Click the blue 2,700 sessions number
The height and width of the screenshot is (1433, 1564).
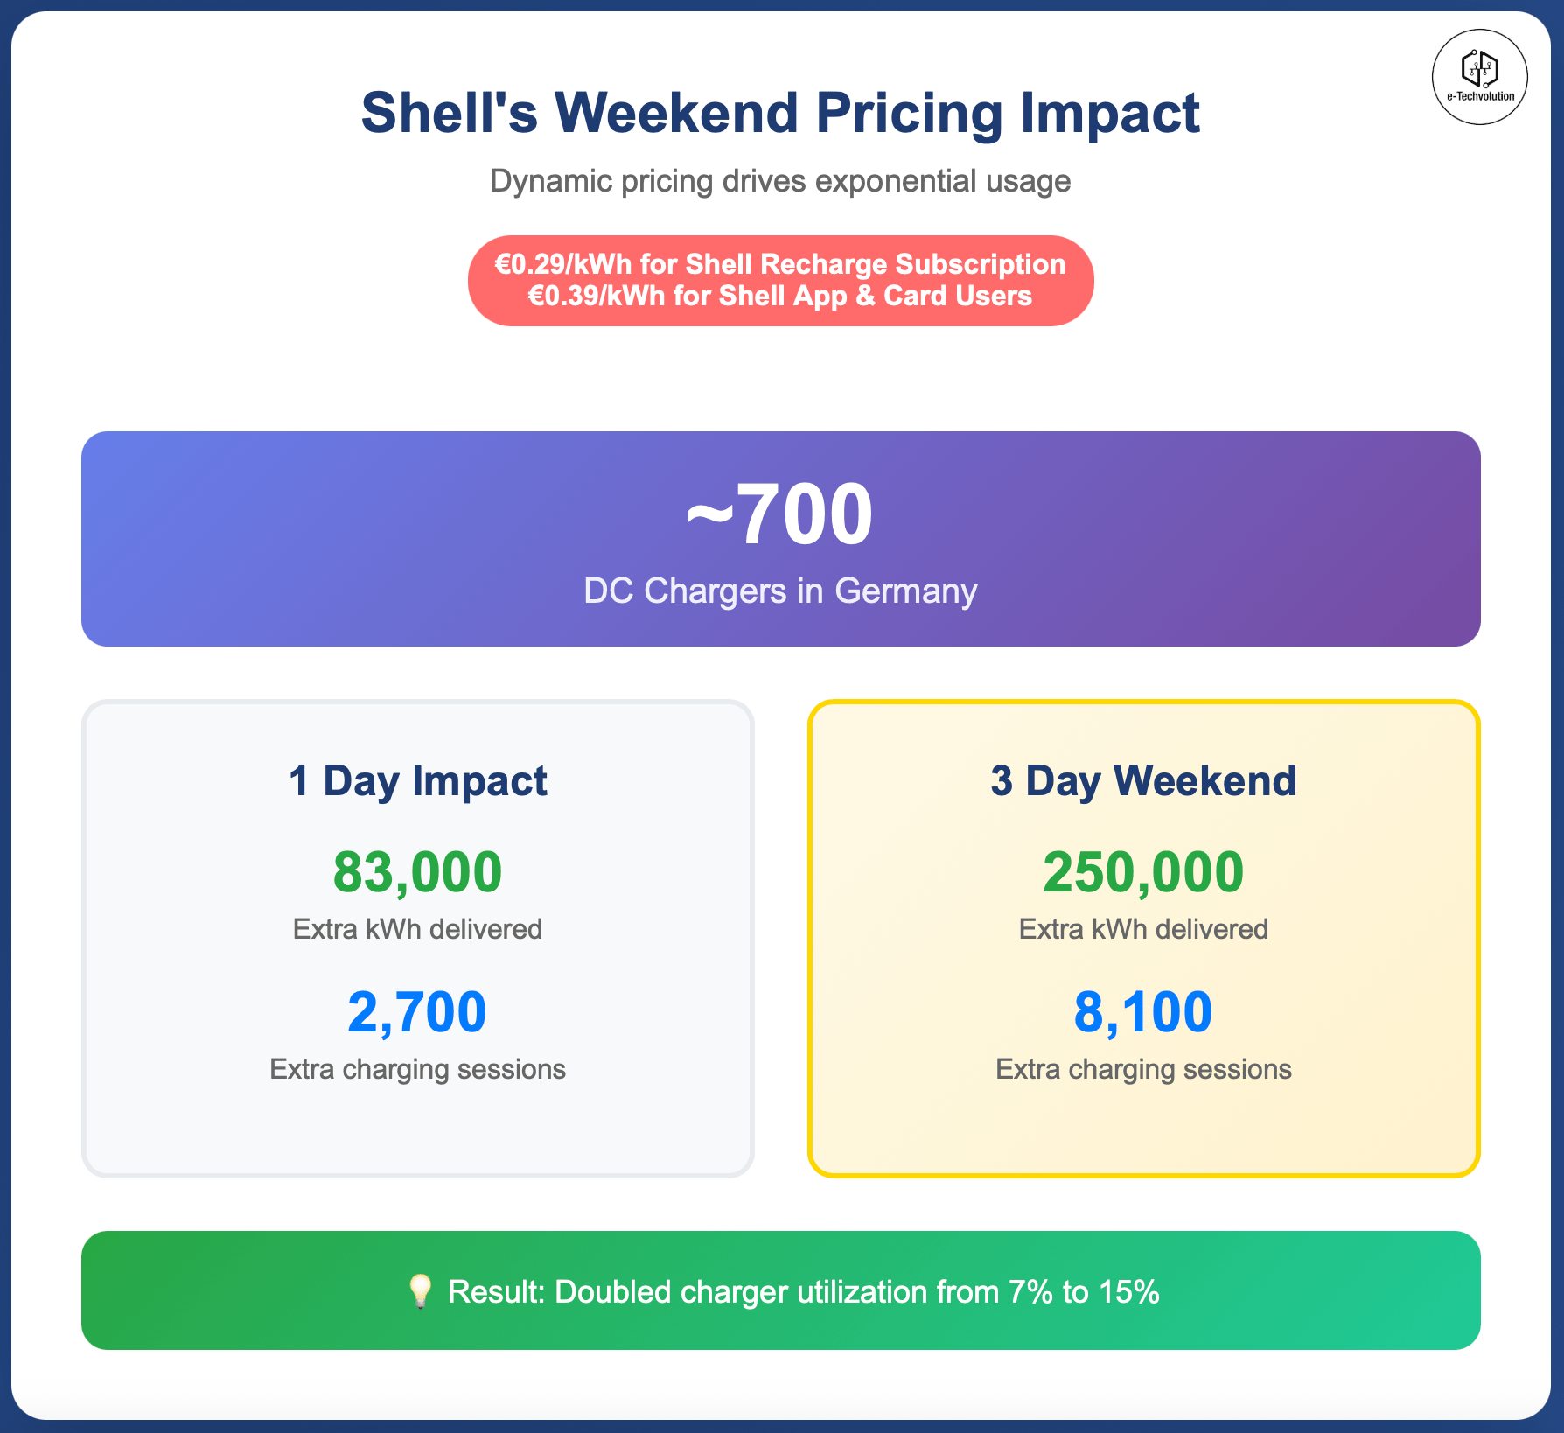point(417,1012)
